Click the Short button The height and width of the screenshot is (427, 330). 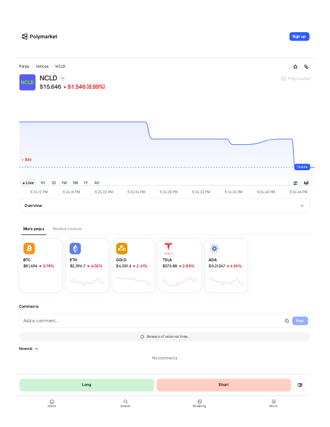[224, 385]
